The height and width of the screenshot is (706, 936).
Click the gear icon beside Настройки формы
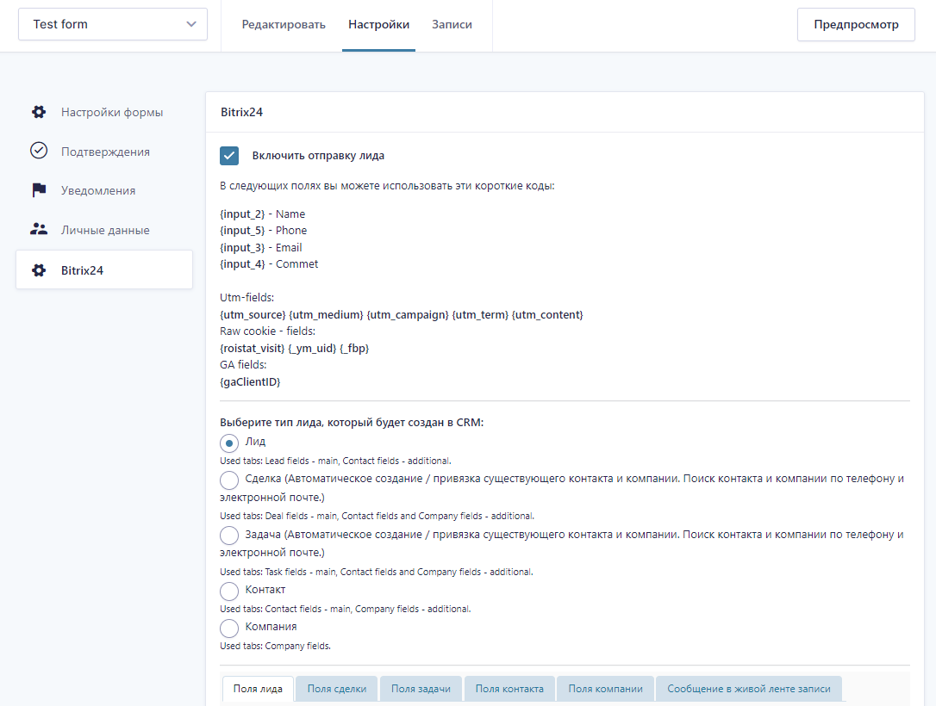(x=39, y=112)
